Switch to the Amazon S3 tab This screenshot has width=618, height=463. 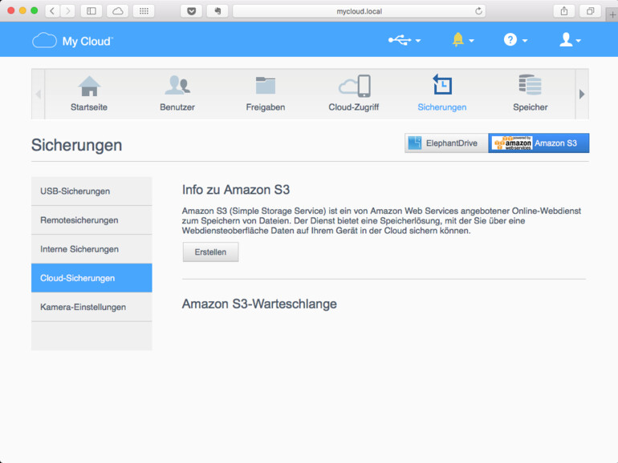539,143
